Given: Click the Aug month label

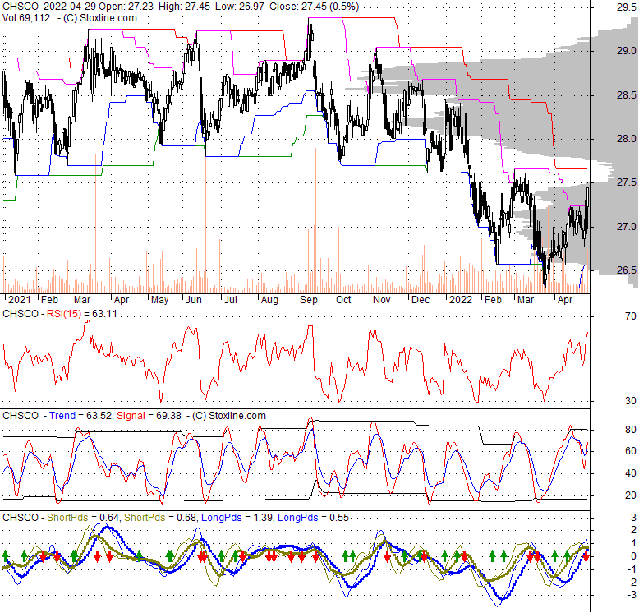Looking at the screenshot, I should [x=269, y=300].
